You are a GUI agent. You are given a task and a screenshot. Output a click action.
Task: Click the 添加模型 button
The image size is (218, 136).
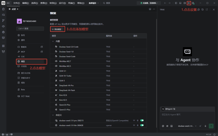tap(57, 29)
